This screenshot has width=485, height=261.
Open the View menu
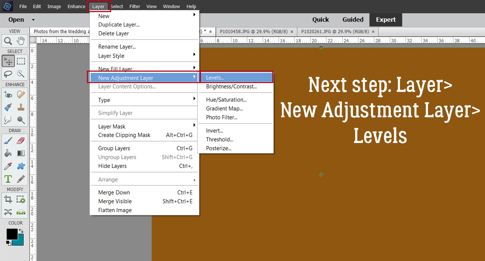click(151, 7)
